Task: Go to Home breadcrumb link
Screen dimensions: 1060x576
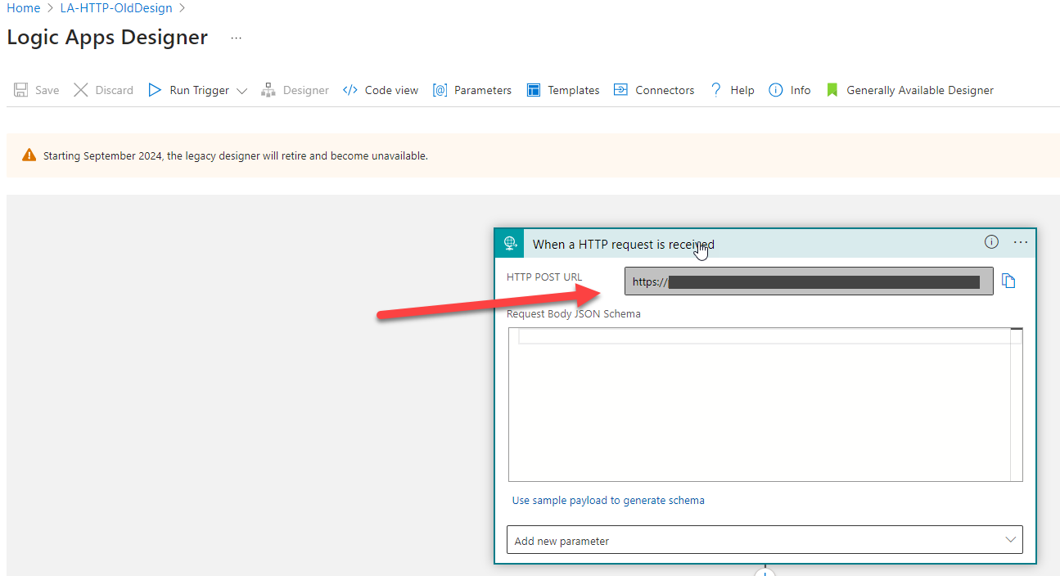Action: [23, 8]
